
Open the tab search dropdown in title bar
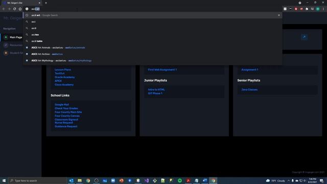point(300,3)
